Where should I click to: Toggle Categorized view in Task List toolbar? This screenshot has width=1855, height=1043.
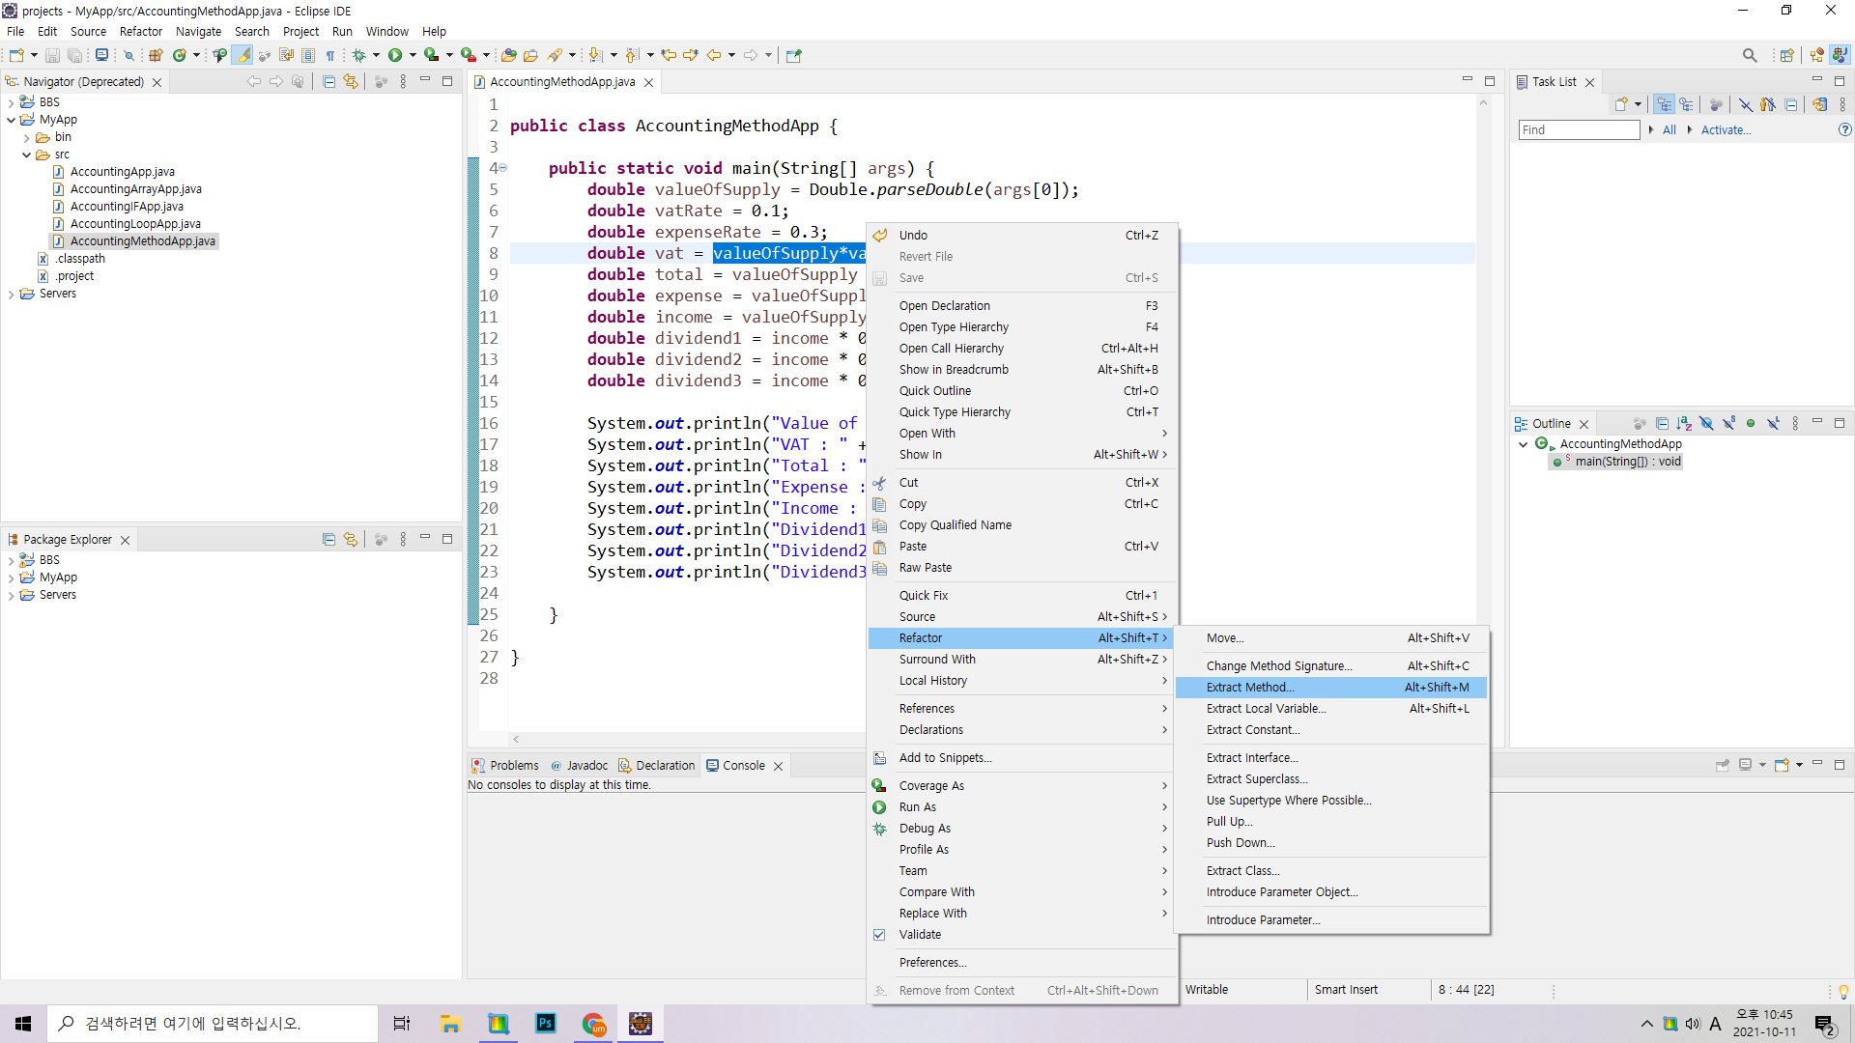click(1664, 105)
